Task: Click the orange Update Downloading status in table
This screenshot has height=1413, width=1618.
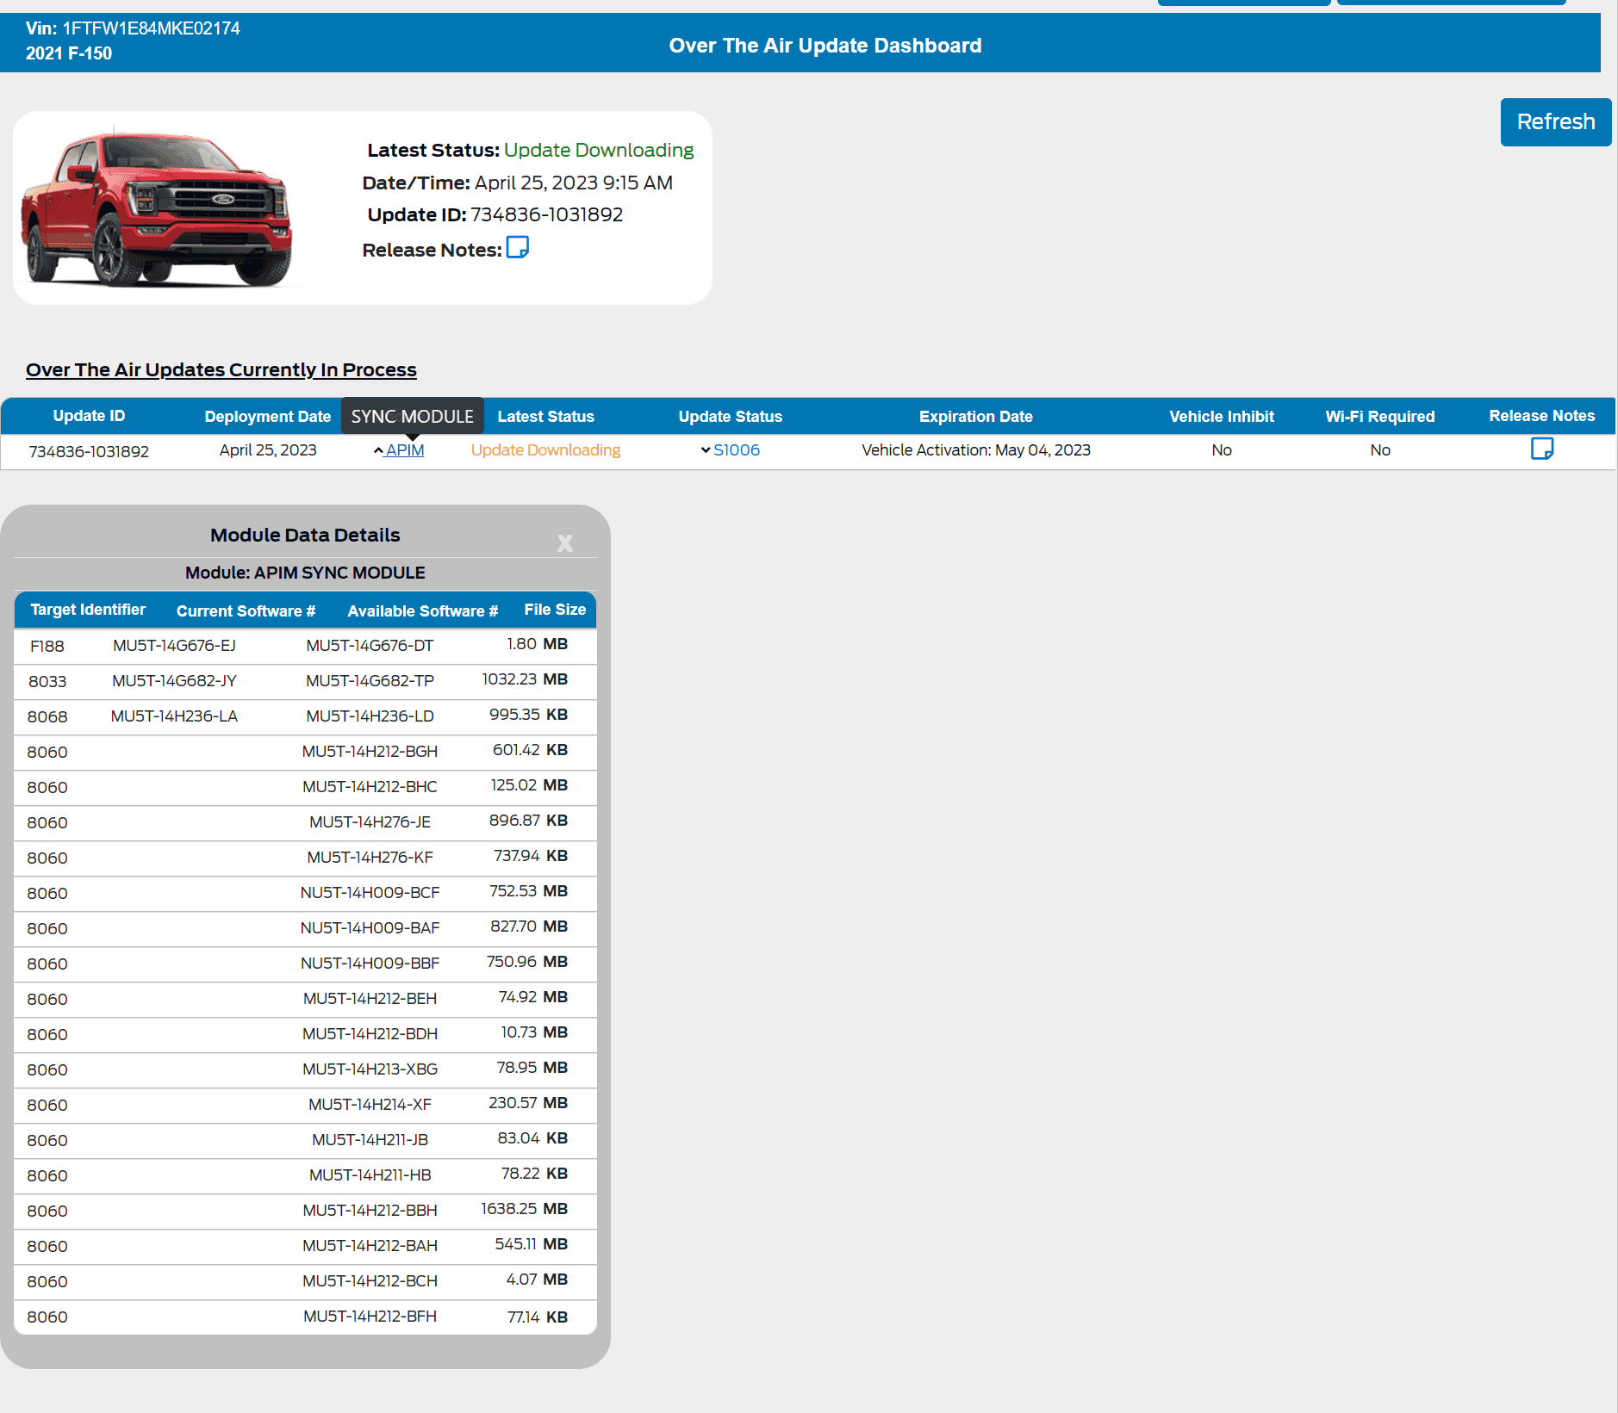Action: tap(545, 450)
